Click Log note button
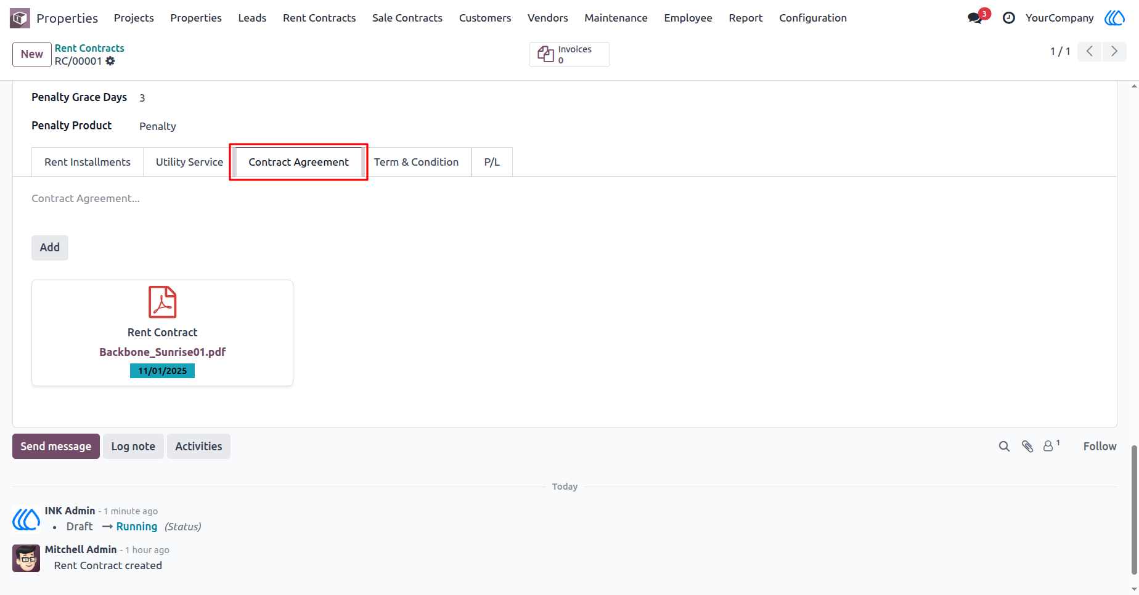Image resolution: width=1139 pixels, height=595 pixels. tap(133, 447)
